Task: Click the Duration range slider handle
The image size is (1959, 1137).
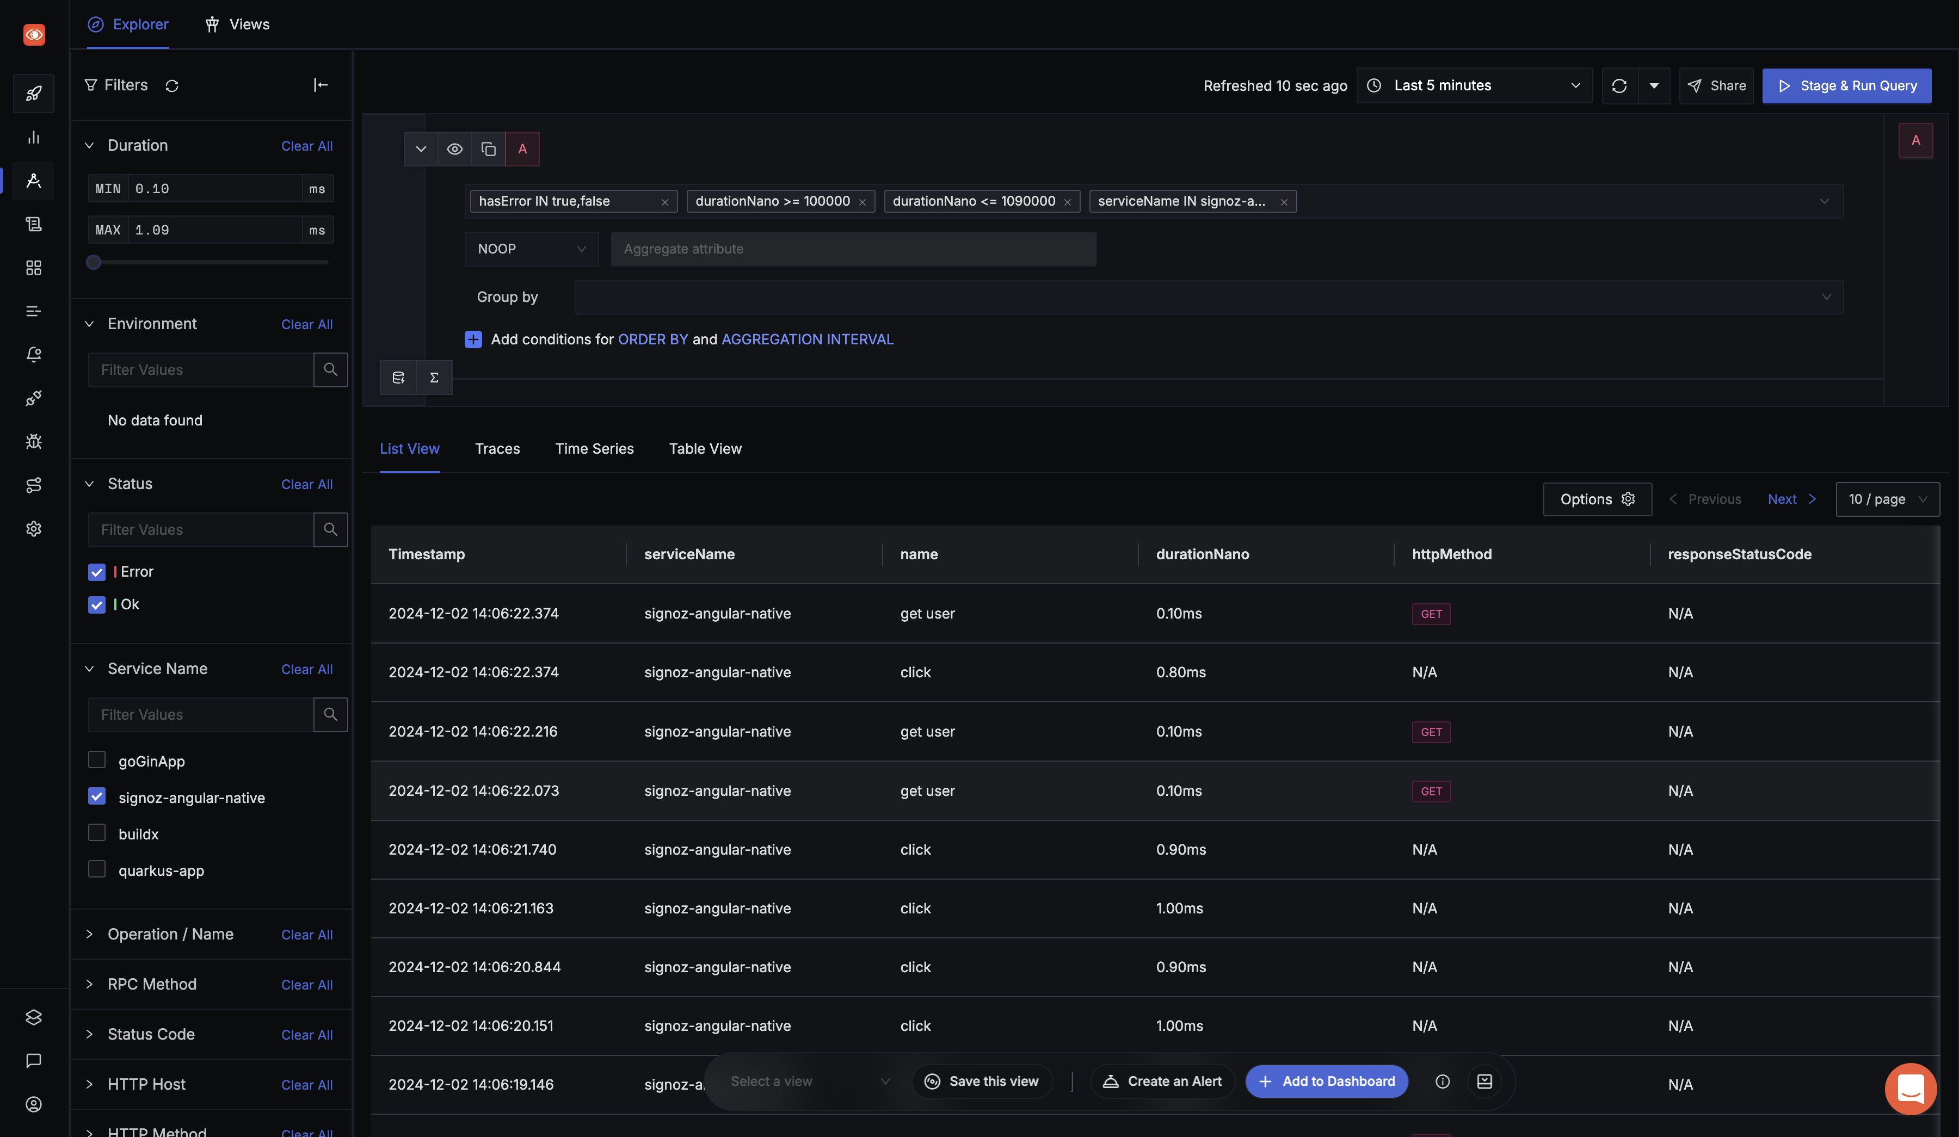Action: [x=93, y=262]
